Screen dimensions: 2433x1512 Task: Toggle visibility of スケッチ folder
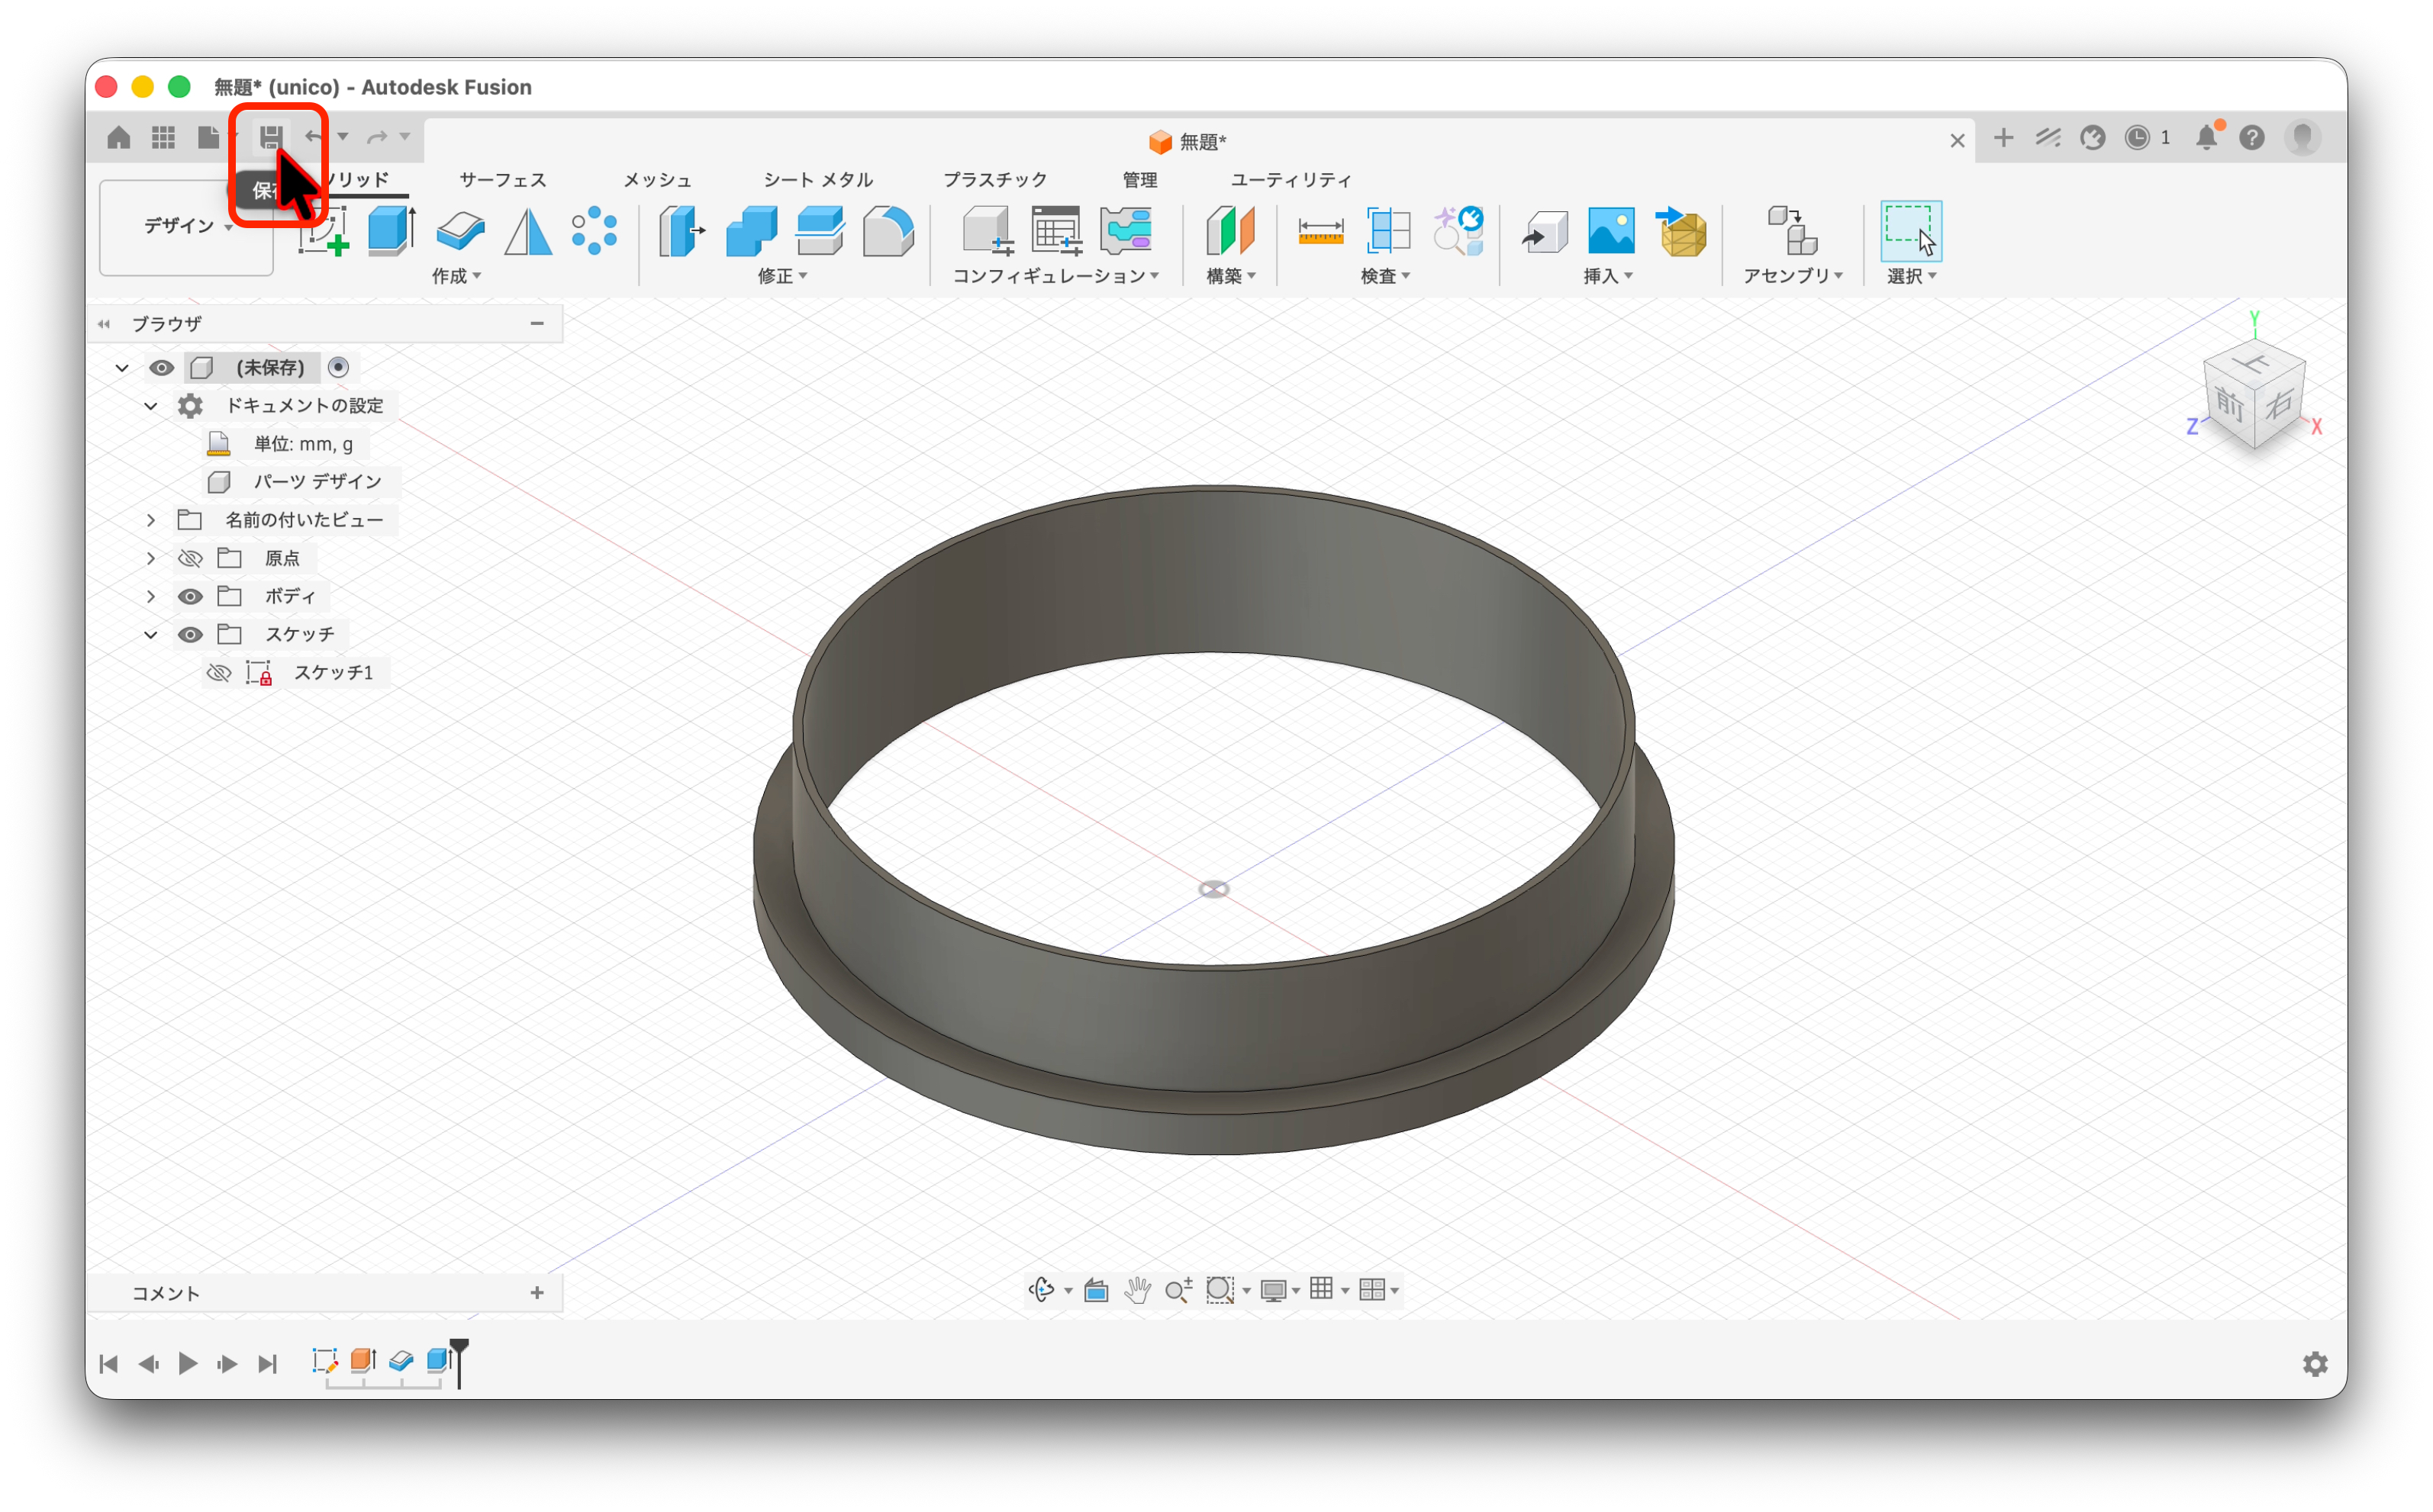tap(190, 635)
